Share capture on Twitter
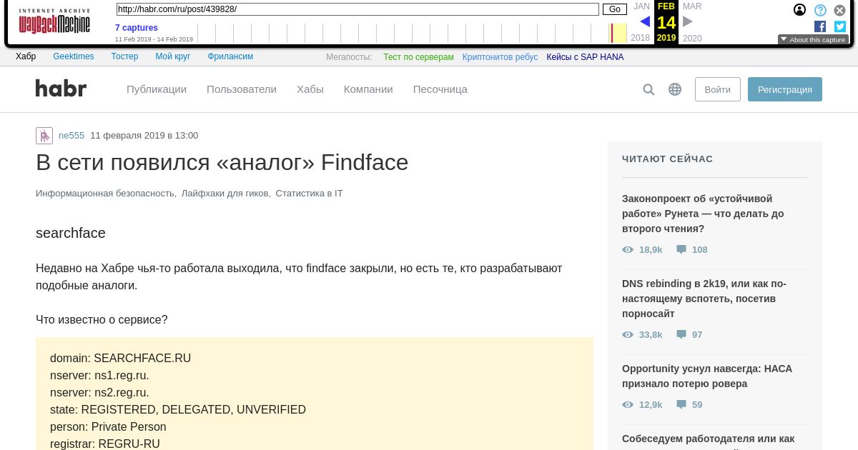 pyautogui.click(x=840, y=26)
